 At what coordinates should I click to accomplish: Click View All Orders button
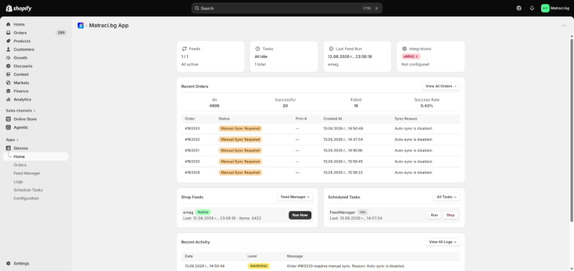441,87
